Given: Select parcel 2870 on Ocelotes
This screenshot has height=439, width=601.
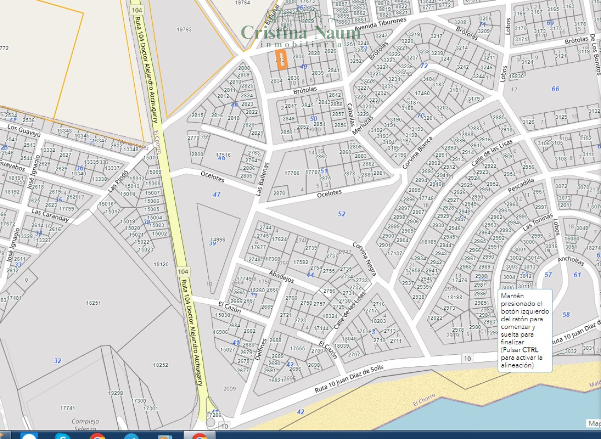Looking at the screenshot, I should 279,193.
